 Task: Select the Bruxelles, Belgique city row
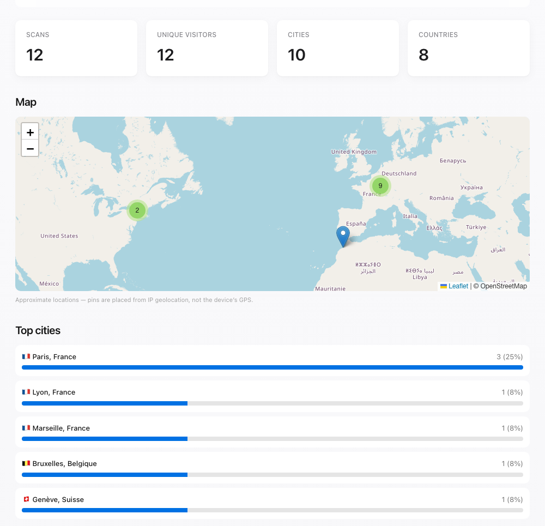click(x=272, y=468)
